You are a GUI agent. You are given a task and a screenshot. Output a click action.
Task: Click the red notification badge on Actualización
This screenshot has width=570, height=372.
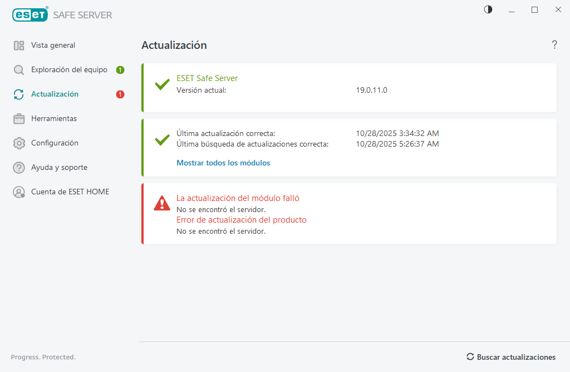pyautogui.click(x=119, y=94)
